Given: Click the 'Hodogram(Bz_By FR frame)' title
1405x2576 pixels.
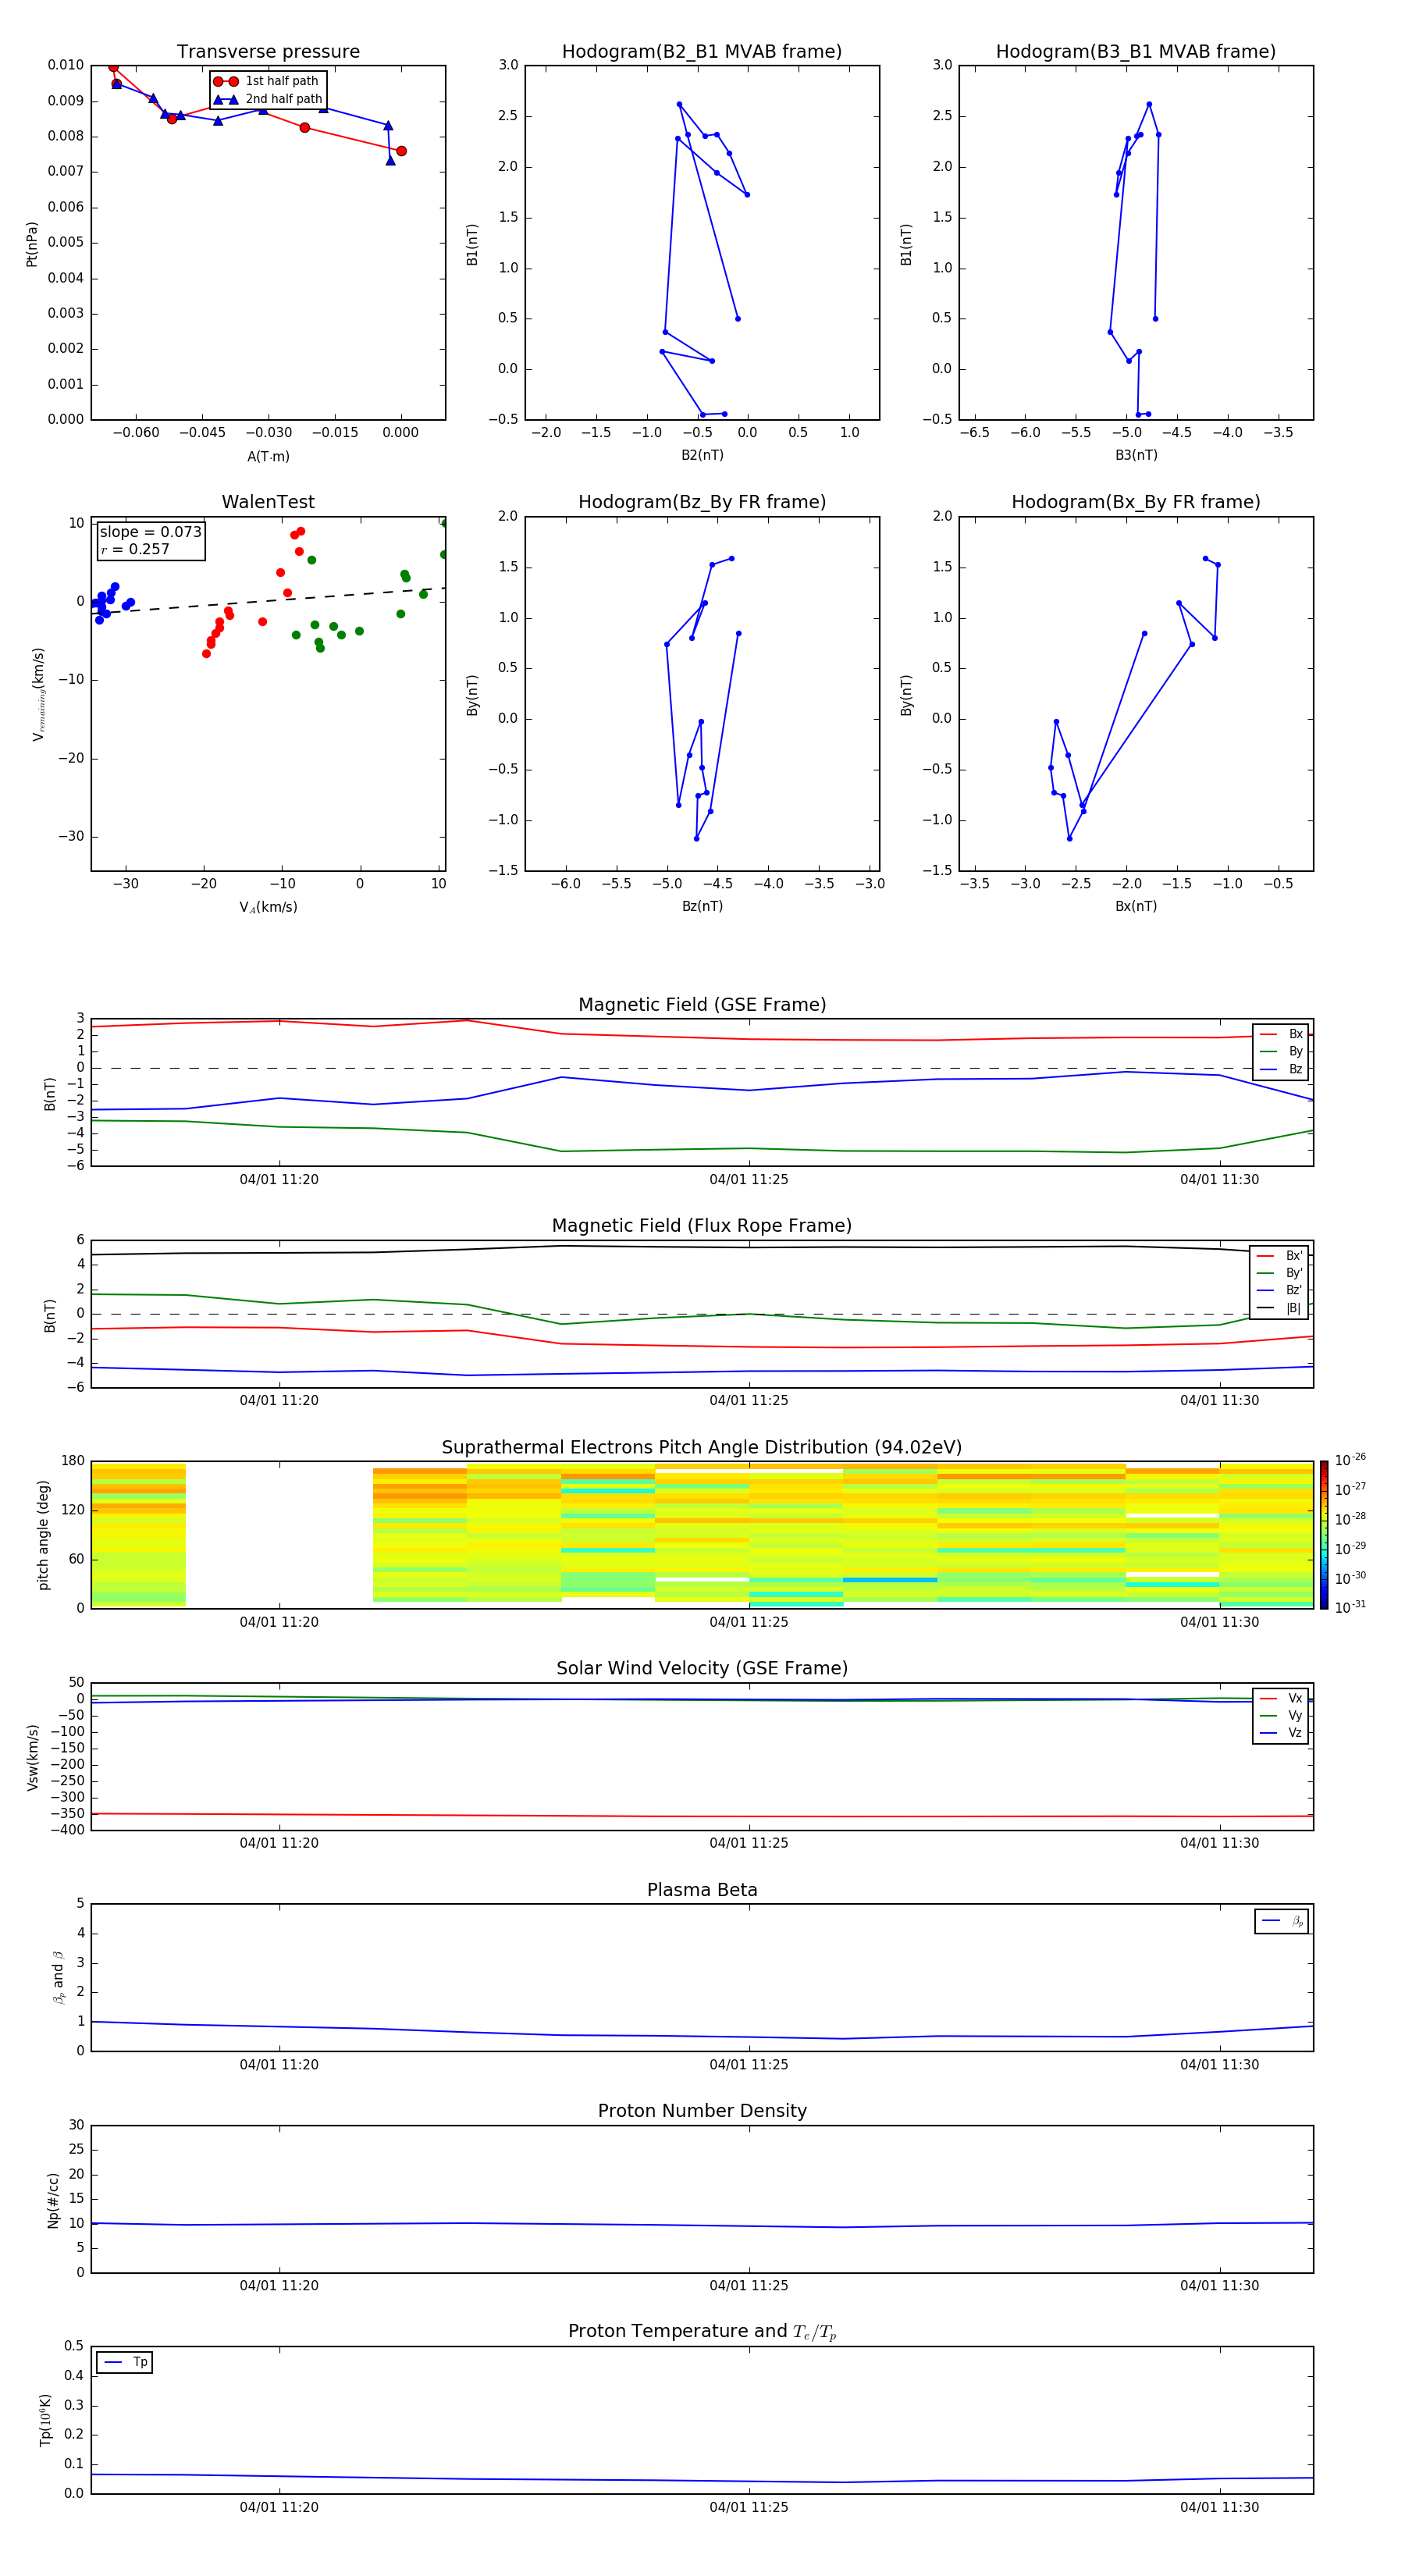Looking at the screenshot, I should click(x=702, y=502).
